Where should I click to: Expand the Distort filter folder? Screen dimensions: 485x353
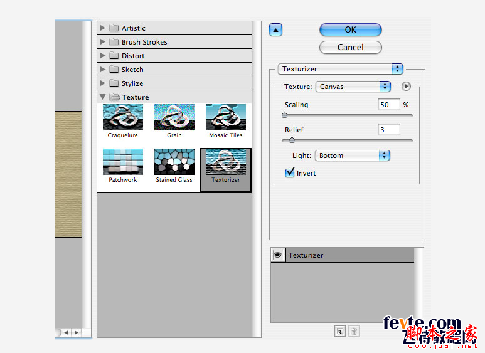102,56
